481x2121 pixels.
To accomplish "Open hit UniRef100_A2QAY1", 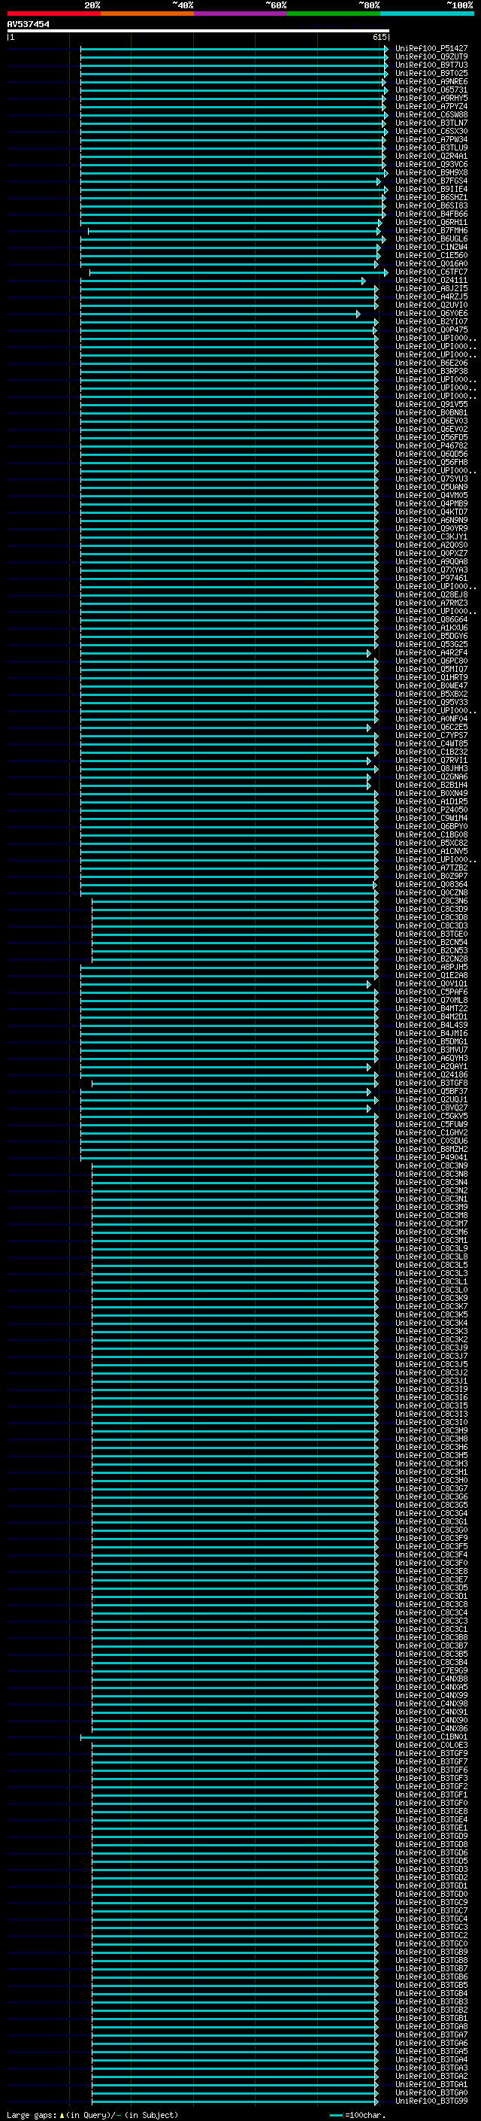I will pyautogui.click(x=431, y=1067).
